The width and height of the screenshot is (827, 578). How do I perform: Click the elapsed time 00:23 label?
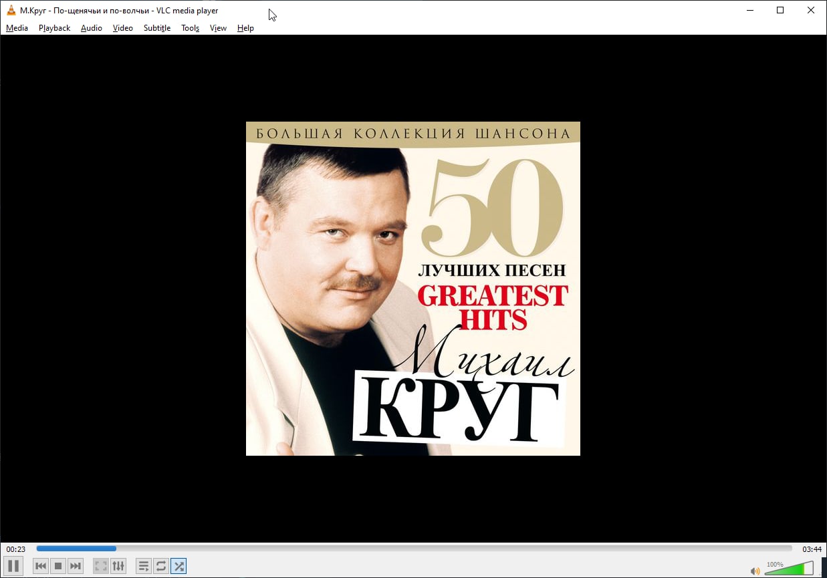pos(16,549)
